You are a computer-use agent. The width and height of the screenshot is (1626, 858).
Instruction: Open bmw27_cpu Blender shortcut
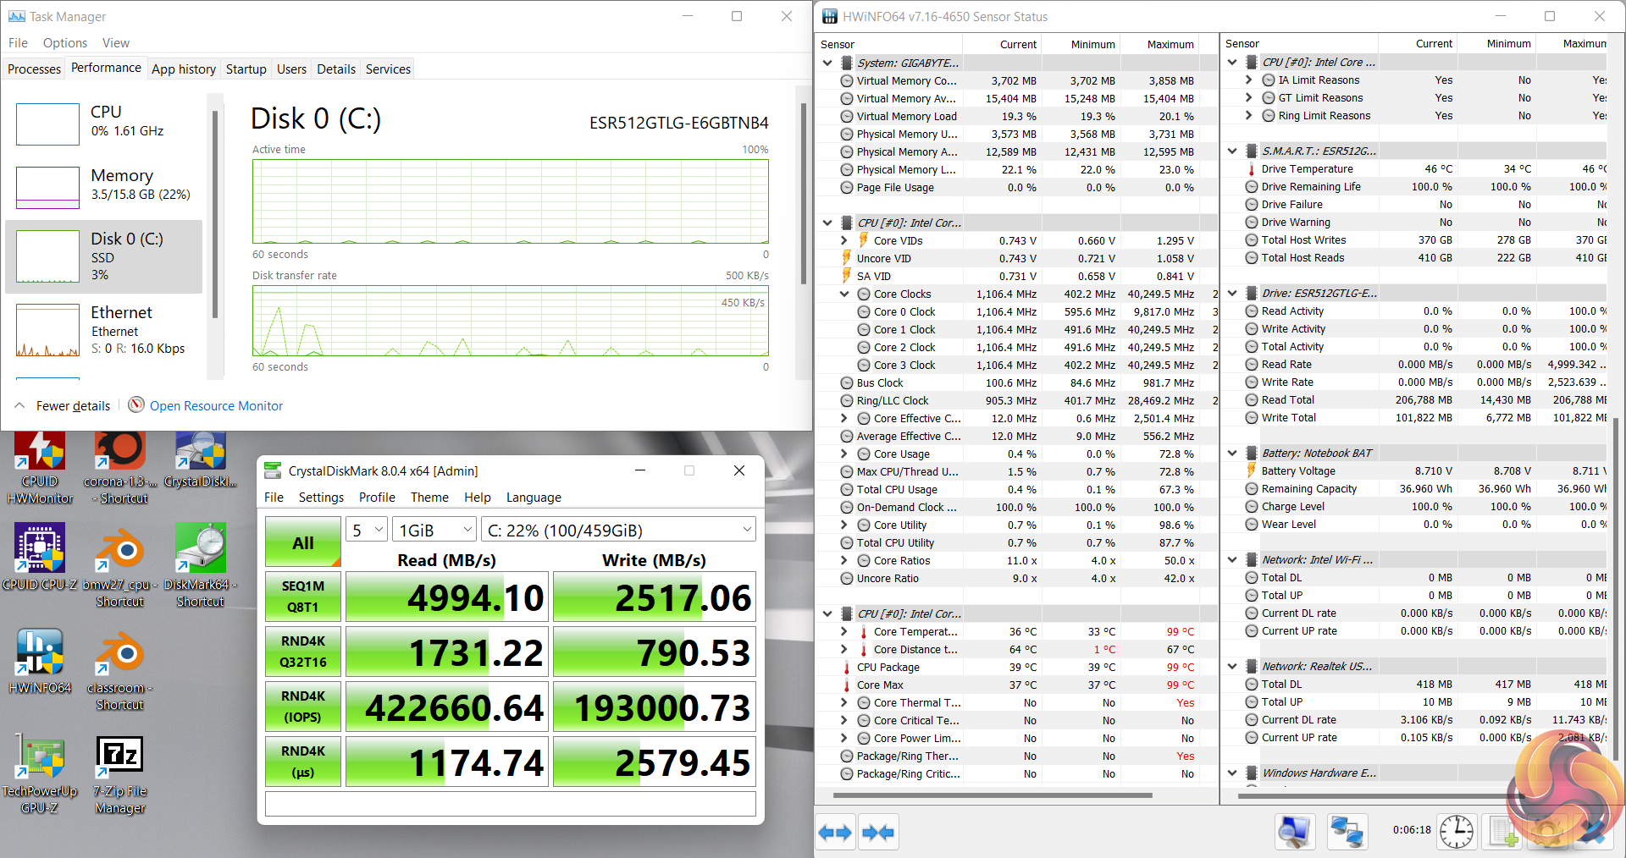coord(119,565)
